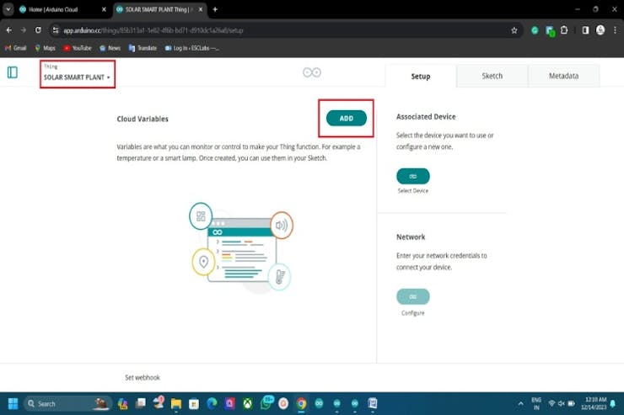Open the Gmail bookmark
The image size is (624, 415).
pos(15,48)
